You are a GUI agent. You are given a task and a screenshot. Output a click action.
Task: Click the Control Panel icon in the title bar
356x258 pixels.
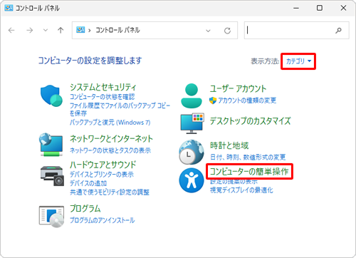point(9,8)
